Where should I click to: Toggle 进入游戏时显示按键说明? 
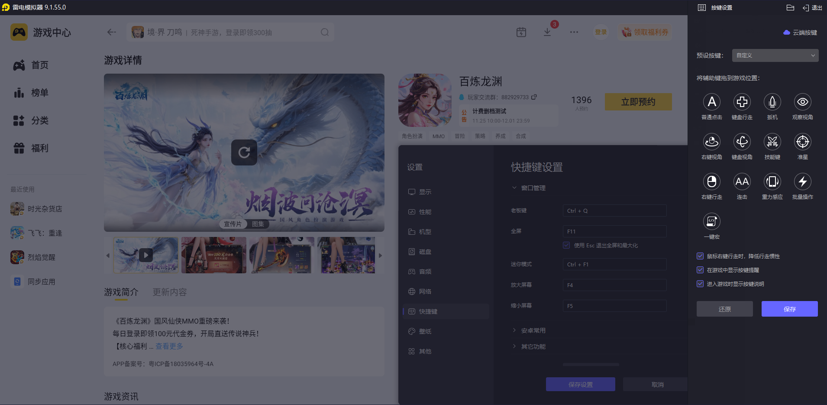(x=700, y=284)
